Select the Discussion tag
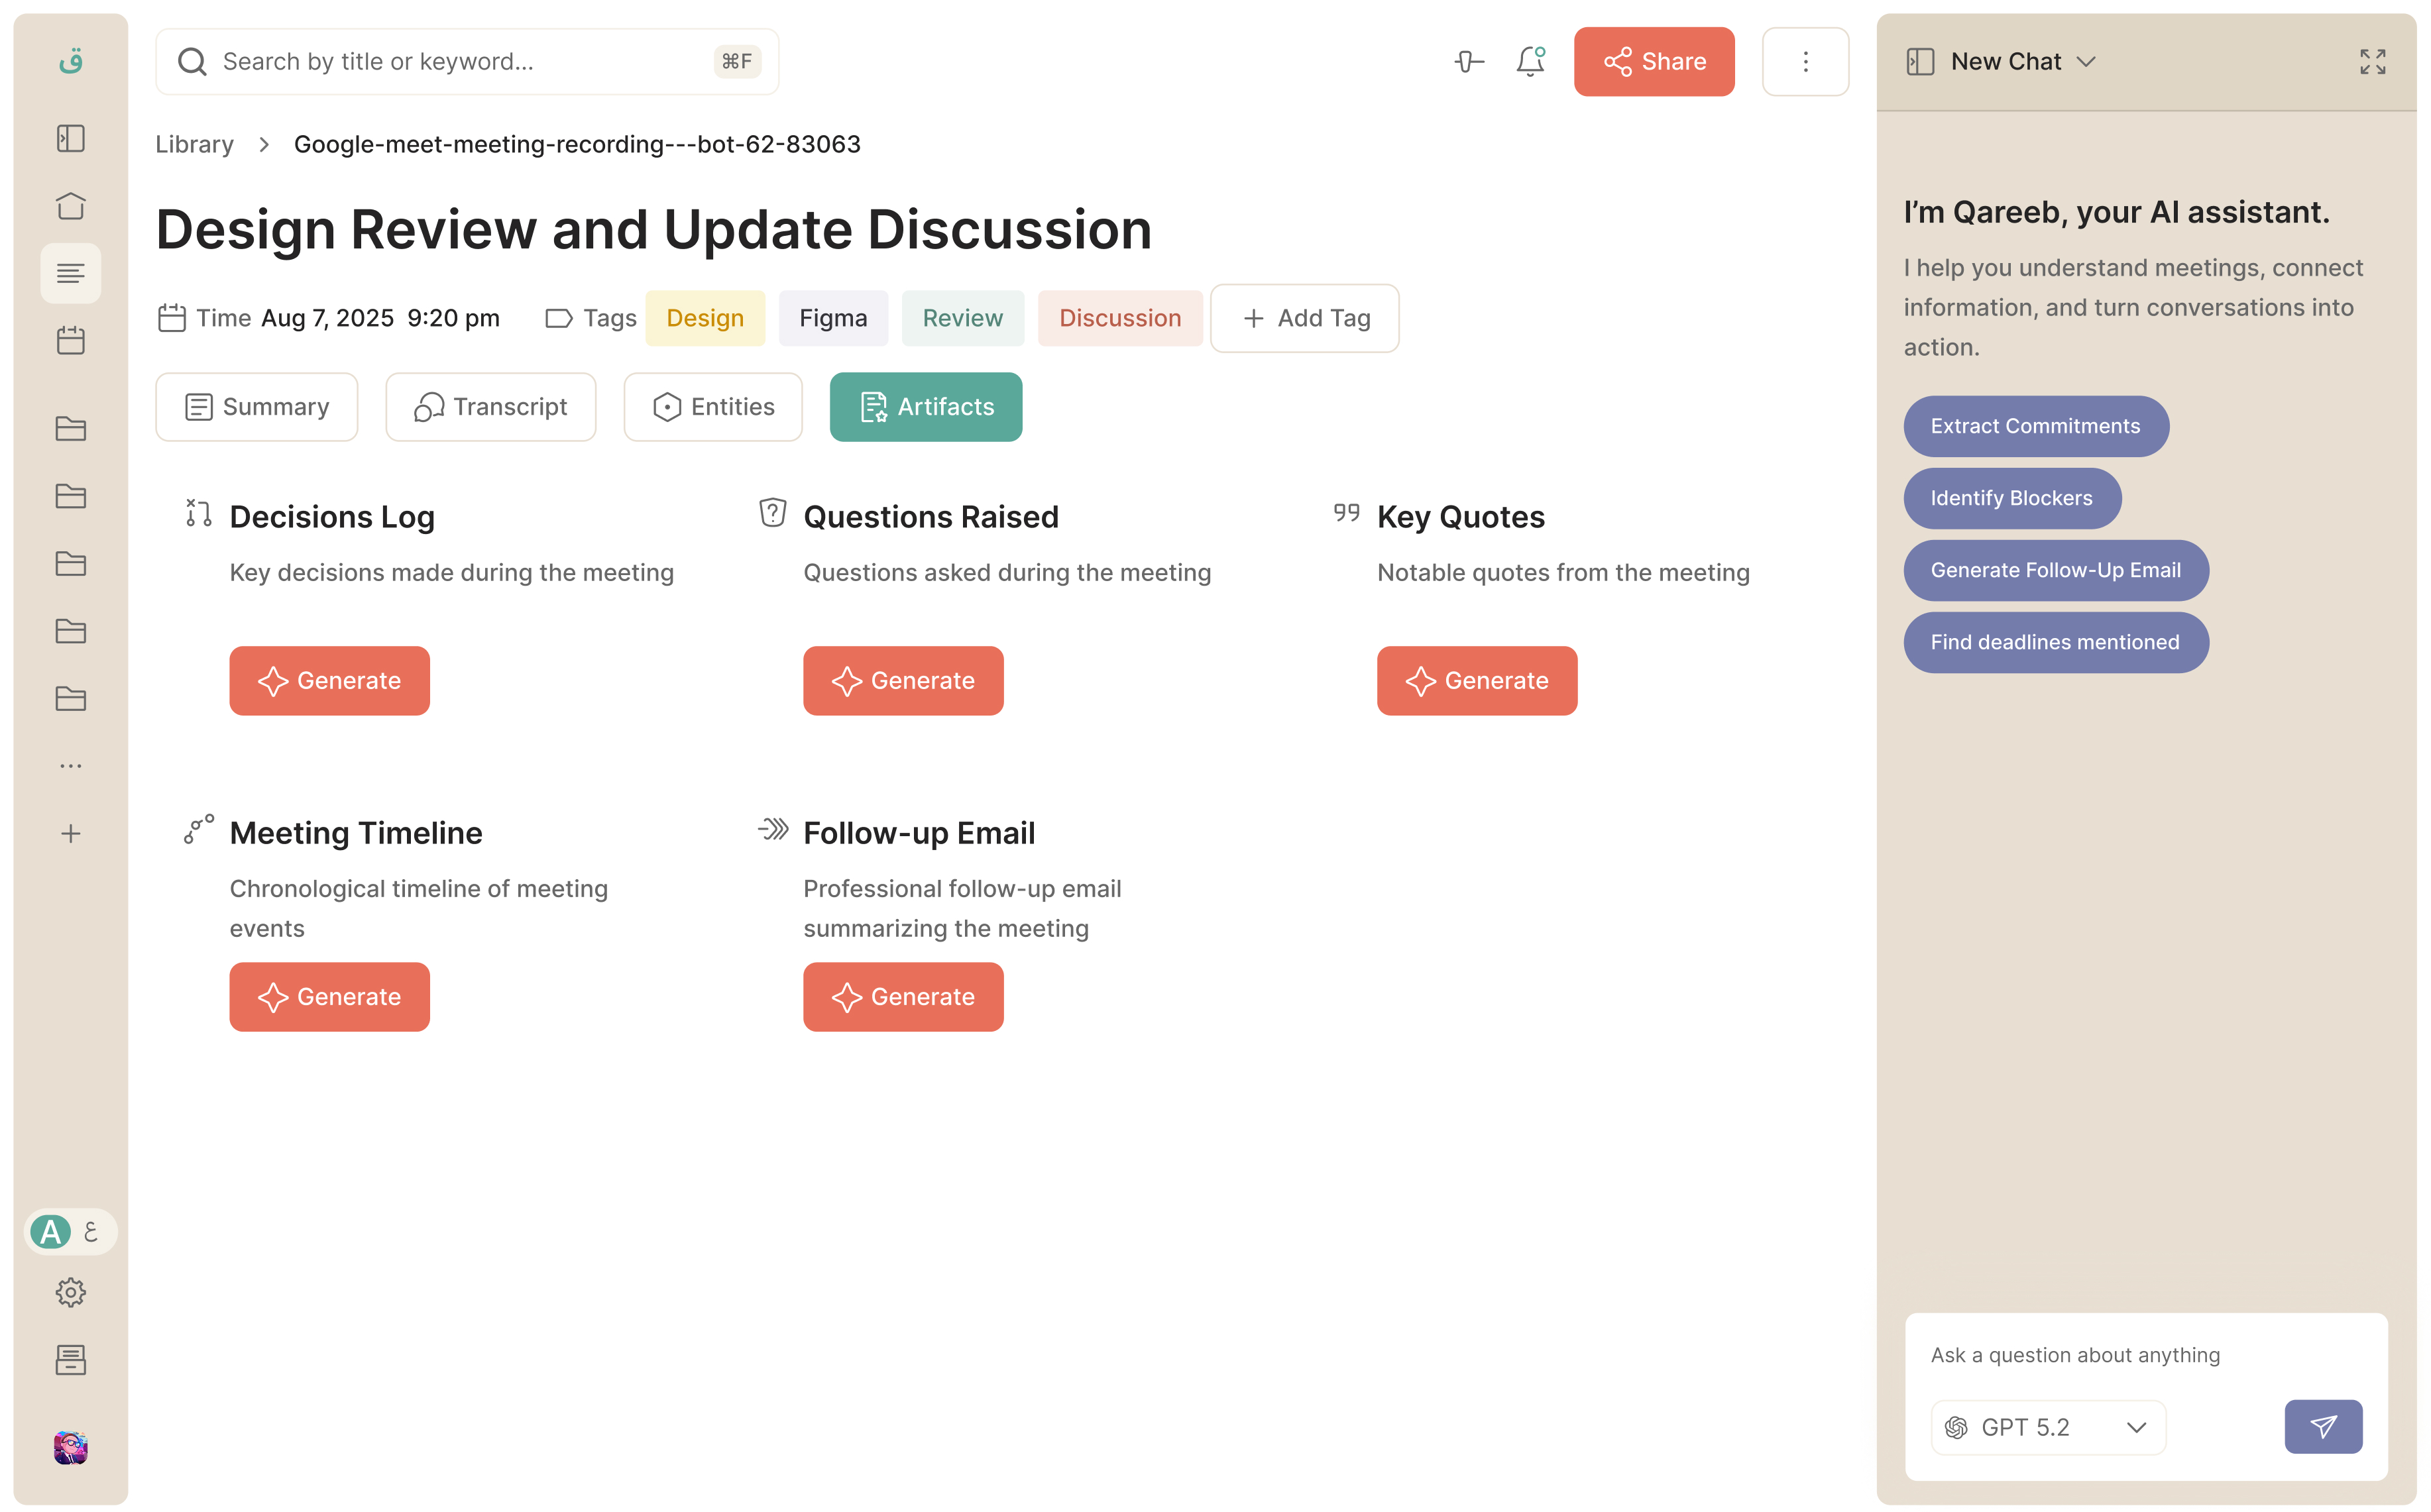 (1120, 318)
